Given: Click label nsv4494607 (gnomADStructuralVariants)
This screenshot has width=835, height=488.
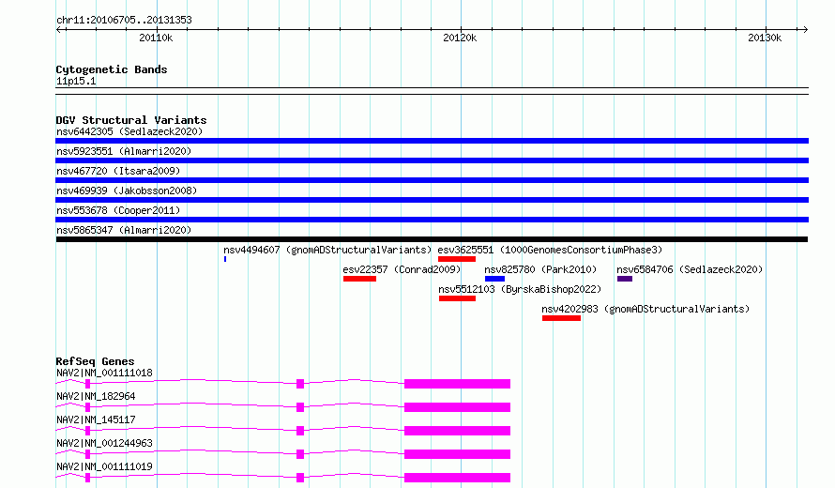Looking at the screenshot, I should [x=327, y=250].
